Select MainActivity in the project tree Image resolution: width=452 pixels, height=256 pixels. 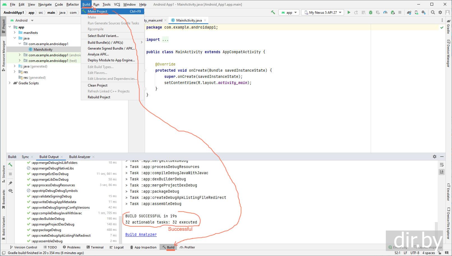pos(43,50)
